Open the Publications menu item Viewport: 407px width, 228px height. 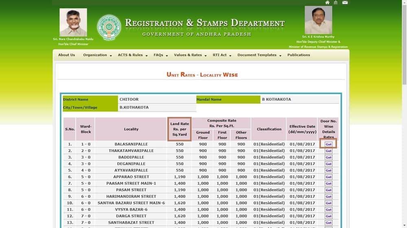(298, 55)
